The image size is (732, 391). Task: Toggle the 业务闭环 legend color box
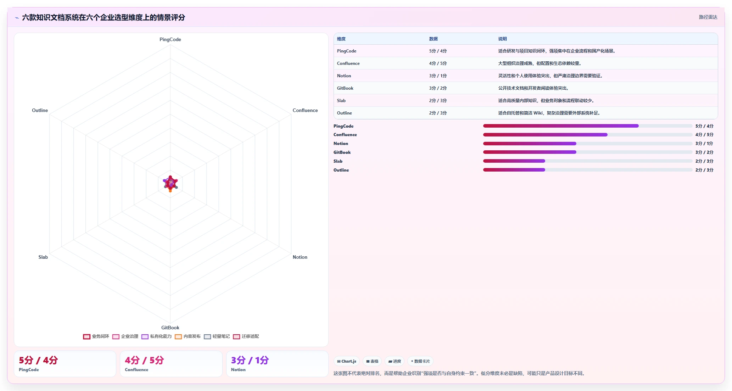click(87, 336)
